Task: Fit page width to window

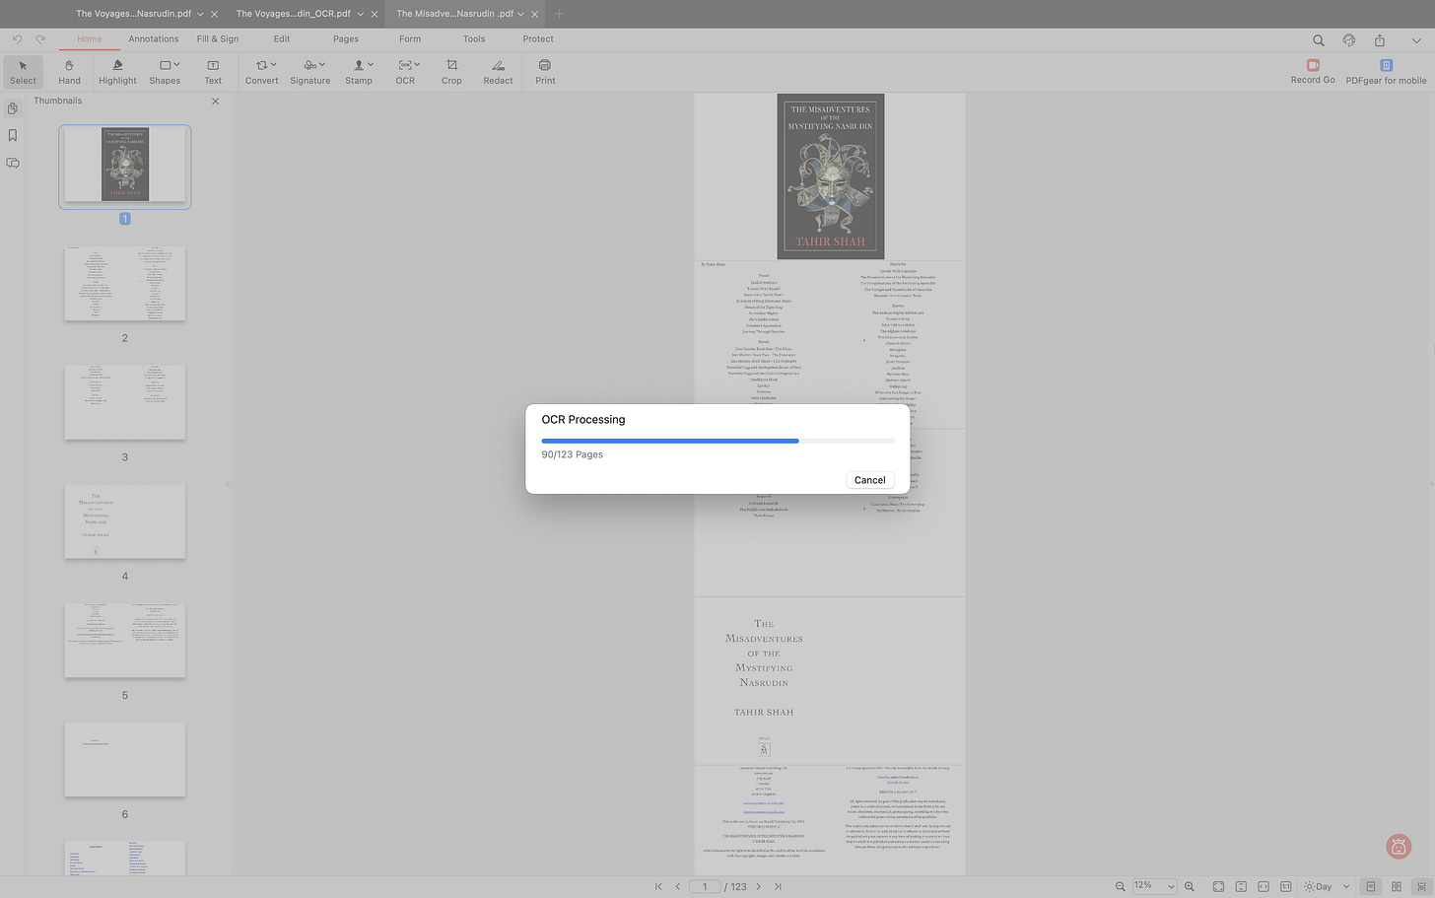Action: pyautogui.click(x=1264, y=886)
